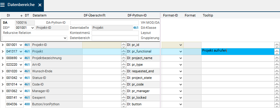Open Format-ID dropdown in Projekt-ID row
The image size is (280, 108).
coord(181,45)
